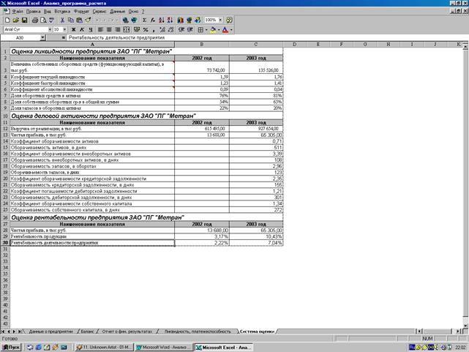Switch to Данные о предприятии sheet tab
Image resolution: width=469 pixels, height=352 pixels.
[50, 332]
